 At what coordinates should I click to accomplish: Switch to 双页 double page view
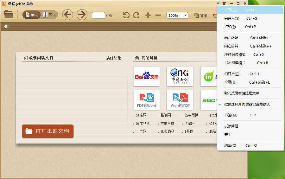click(50, 15)
